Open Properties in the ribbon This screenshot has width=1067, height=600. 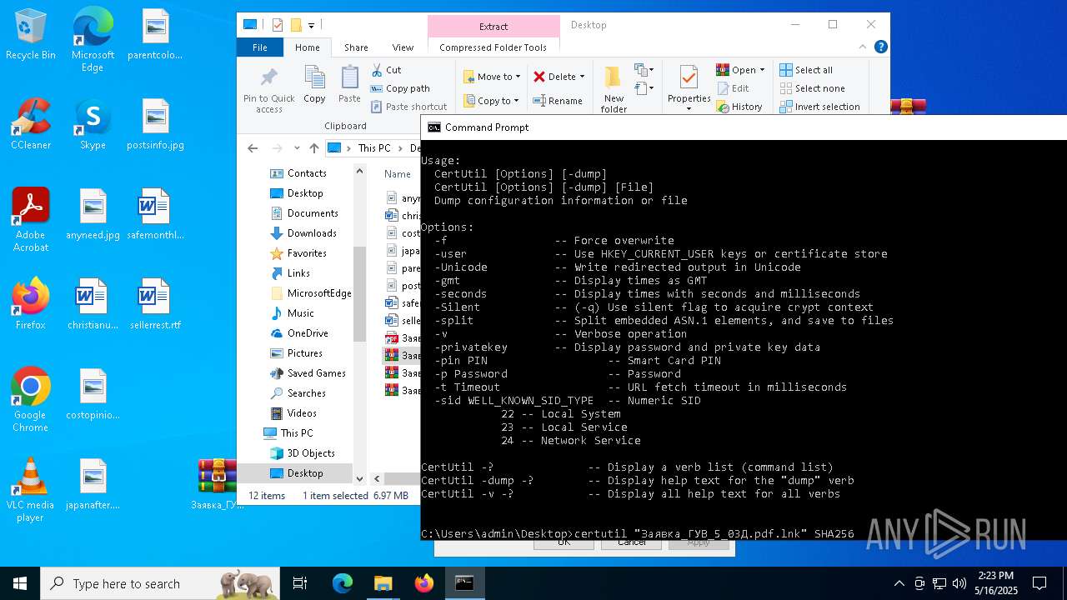pyautogui.click(x=689, y=90)
